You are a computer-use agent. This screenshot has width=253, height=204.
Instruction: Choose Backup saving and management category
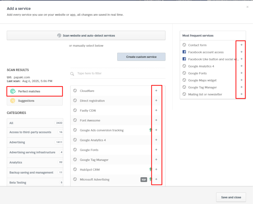(x=35, y=172)
